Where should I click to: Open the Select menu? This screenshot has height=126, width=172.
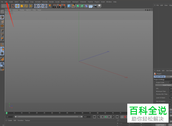coord(17,2)
